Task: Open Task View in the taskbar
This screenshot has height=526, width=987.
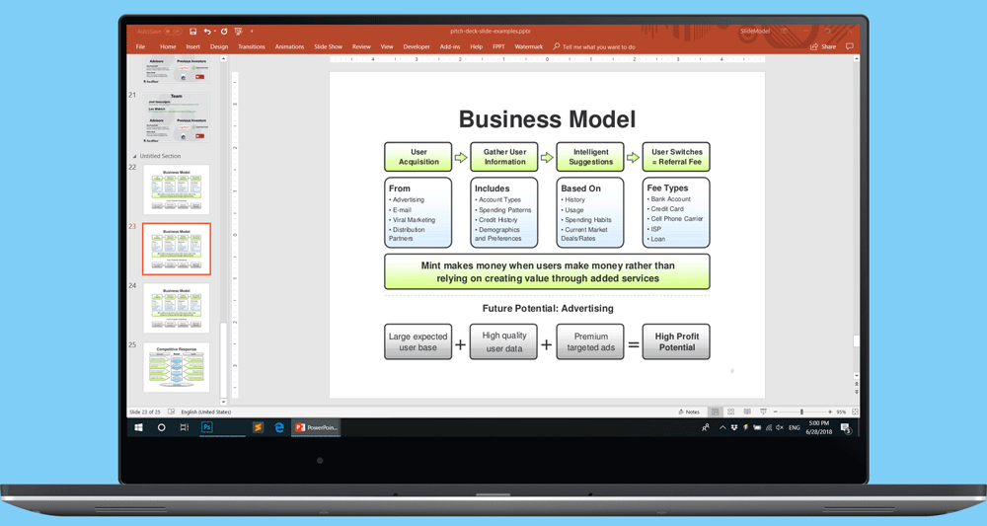Action: 184,427
